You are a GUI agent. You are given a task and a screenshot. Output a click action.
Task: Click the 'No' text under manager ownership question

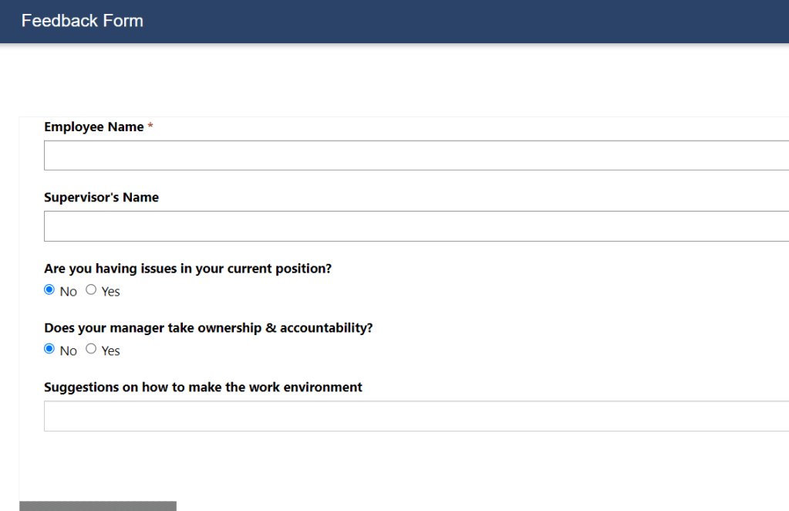pyautogui.click(x=69, y=350)
